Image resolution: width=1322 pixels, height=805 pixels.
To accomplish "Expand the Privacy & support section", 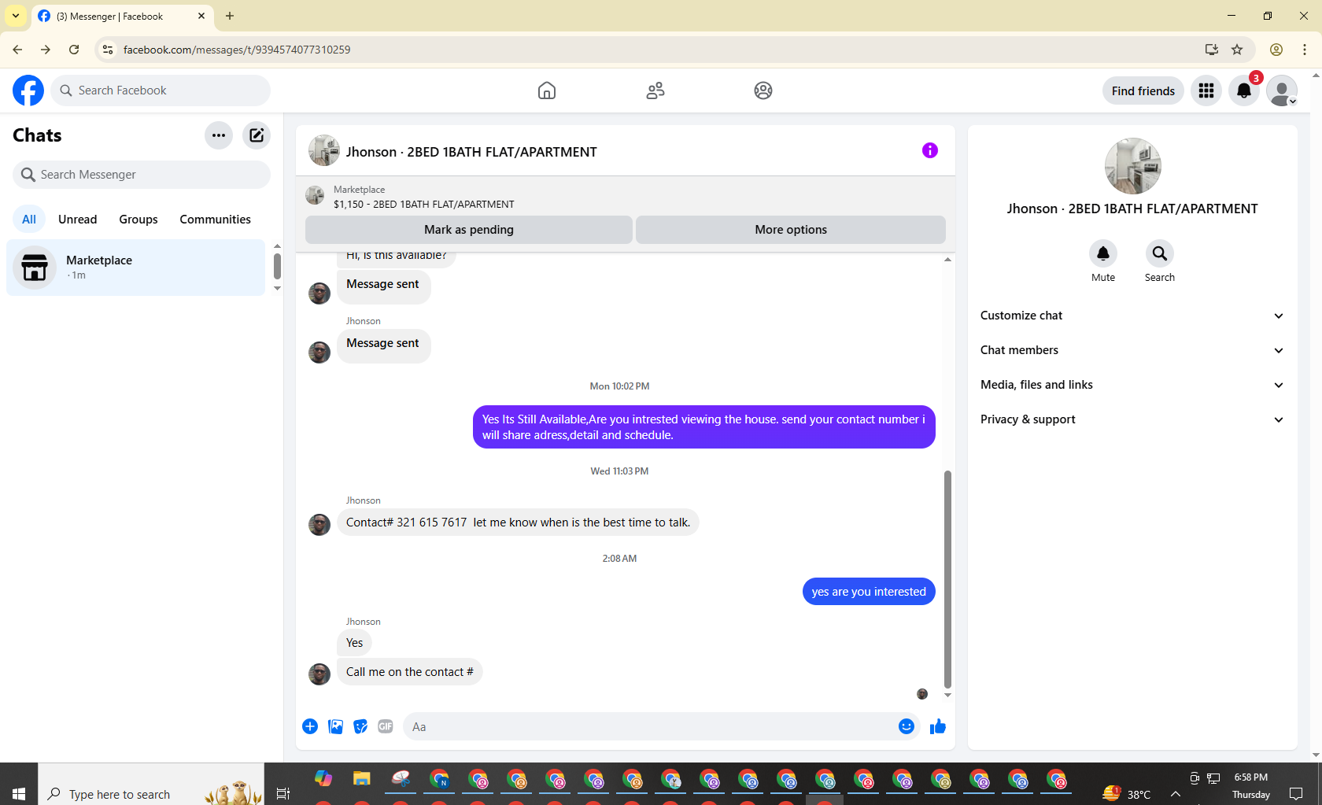I will [x=1132, y=419].
